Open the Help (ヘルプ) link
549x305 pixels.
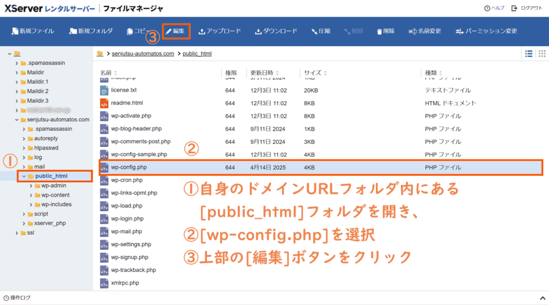tap(494, 9)
